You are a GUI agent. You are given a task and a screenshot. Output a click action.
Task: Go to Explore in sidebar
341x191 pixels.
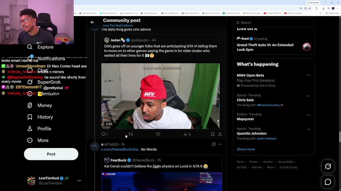(45, 47)
